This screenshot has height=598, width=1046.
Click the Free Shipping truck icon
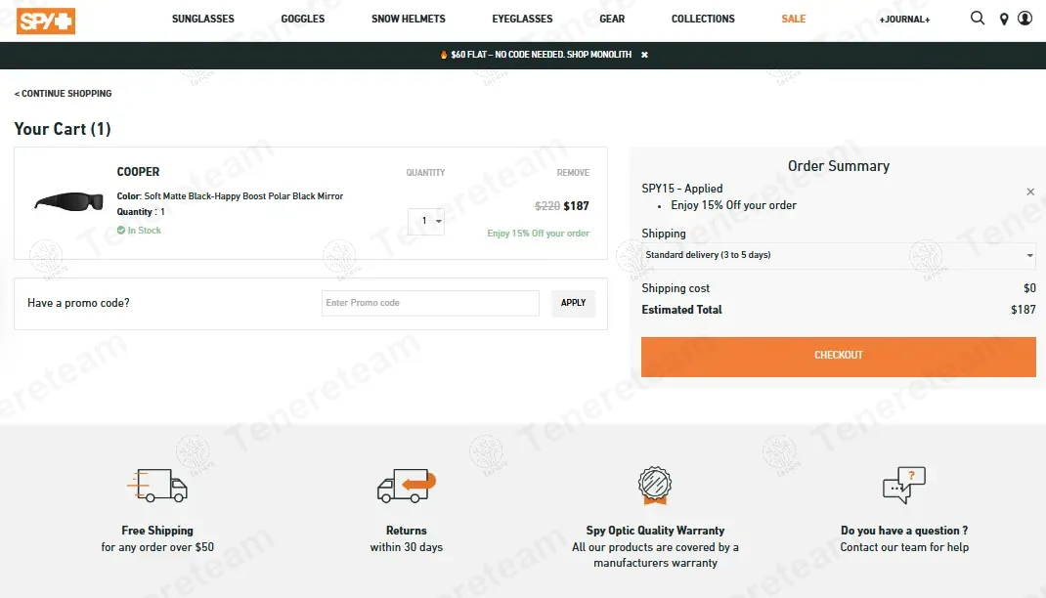click(157, 485)
